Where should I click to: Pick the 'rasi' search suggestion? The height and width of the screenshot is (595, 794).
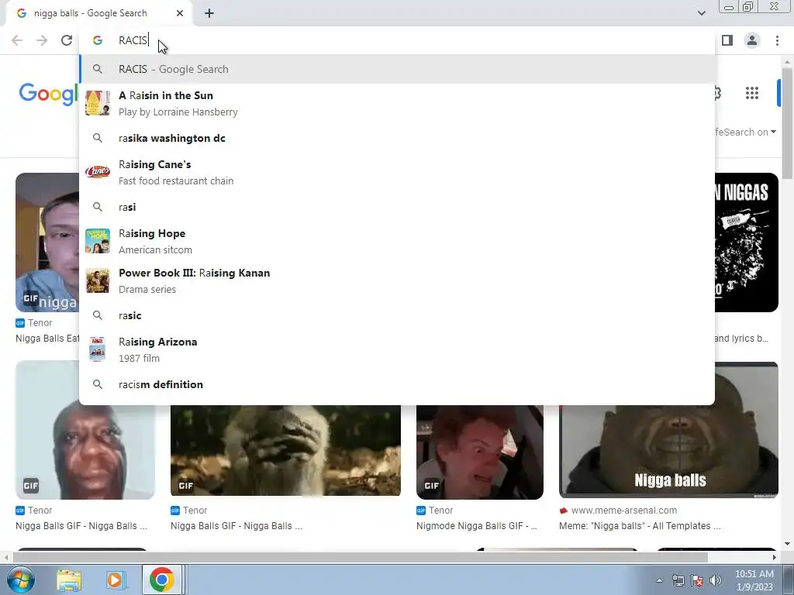(398, 207)
